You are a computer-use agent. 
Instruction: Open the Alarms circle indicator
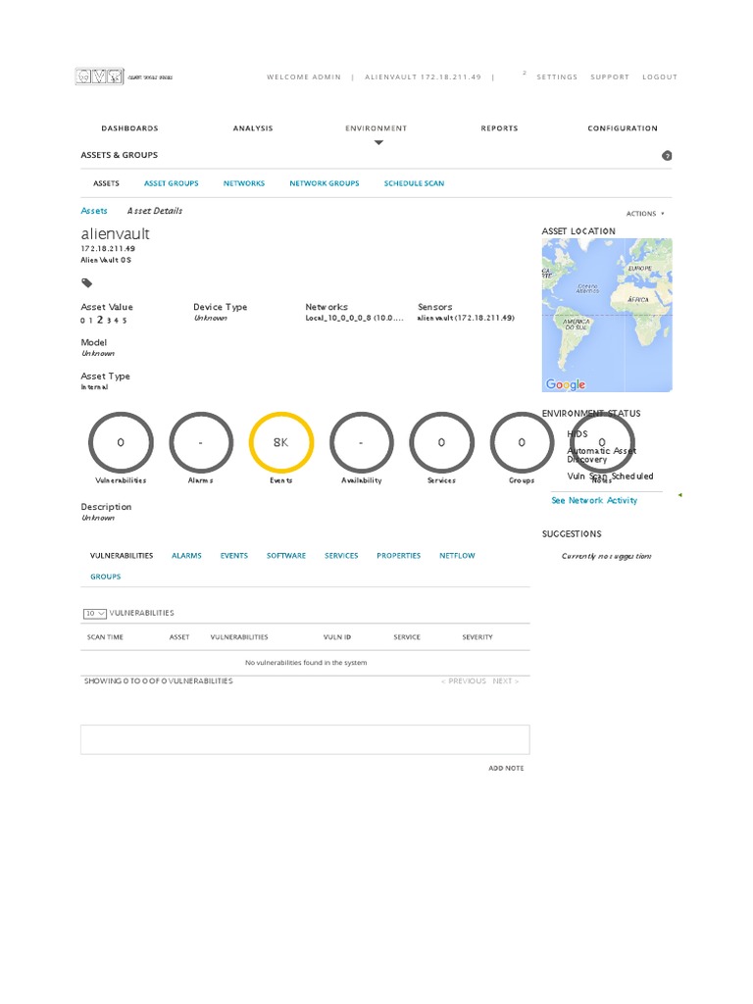200,442
